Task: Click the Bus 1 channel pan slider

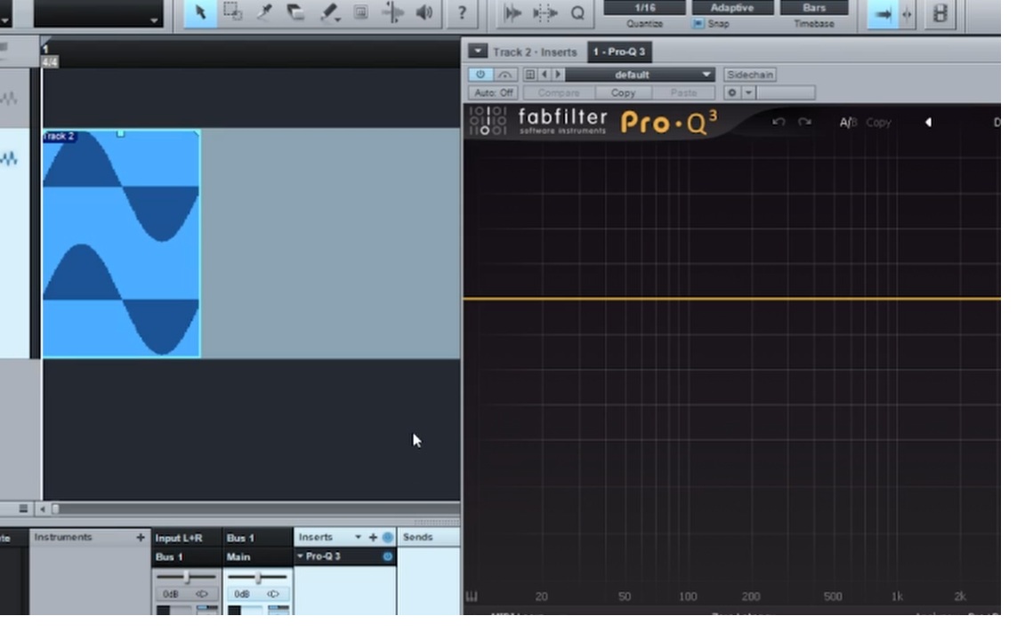Action: click(x=258, y=578)
